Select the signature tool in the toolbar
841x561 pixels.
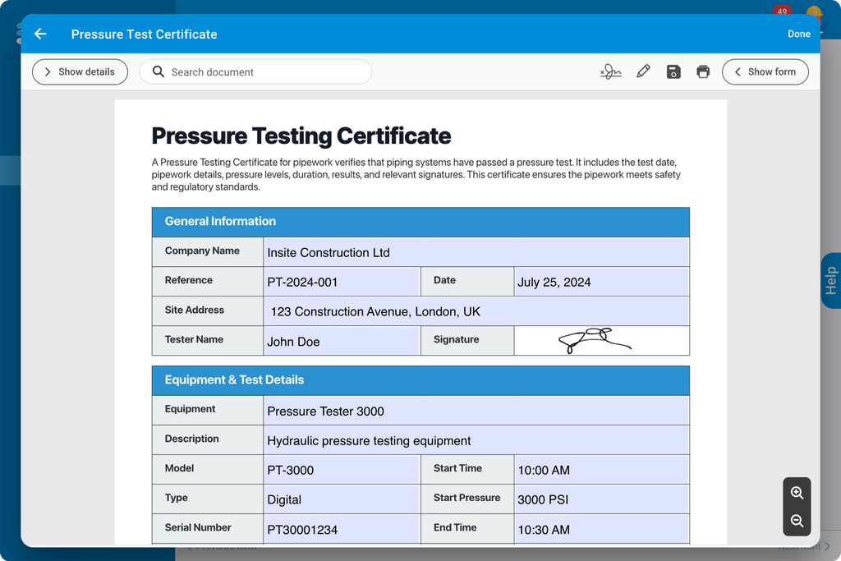611,71
